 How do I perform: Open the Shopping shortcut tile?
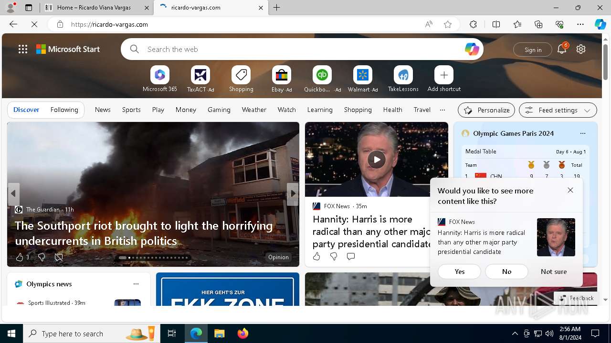point(241,79)
